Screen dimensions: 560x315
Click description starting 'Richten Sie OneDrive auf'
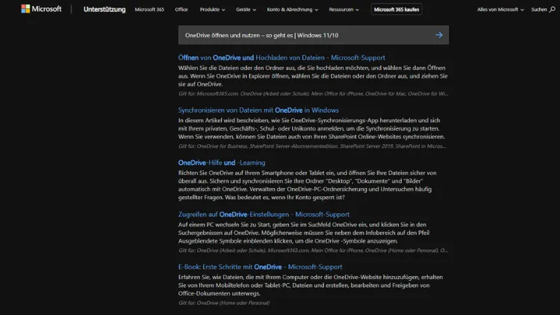(307, 185)
